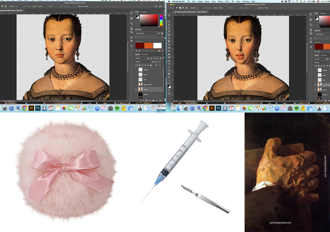Screen dimensions: 330x232
Task: Hide Layer 2 copy in right window Layers panel
Action: [315, 85]
